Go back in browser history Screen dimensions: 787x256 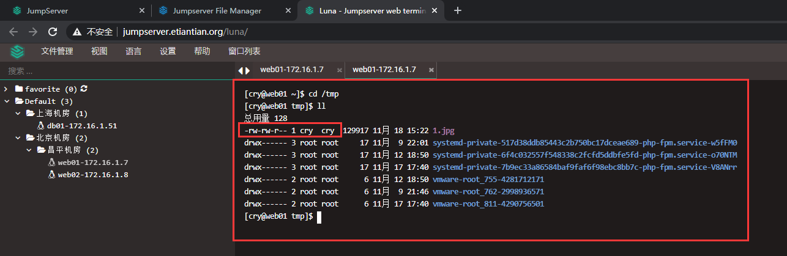(x=13, y=32)
